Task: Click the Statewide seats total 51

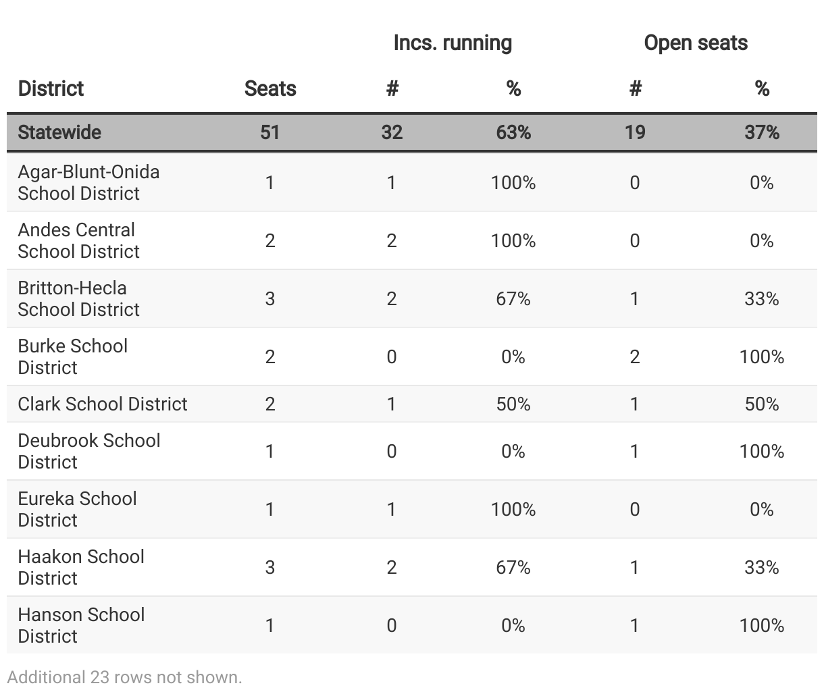Action: pos(270,132)
